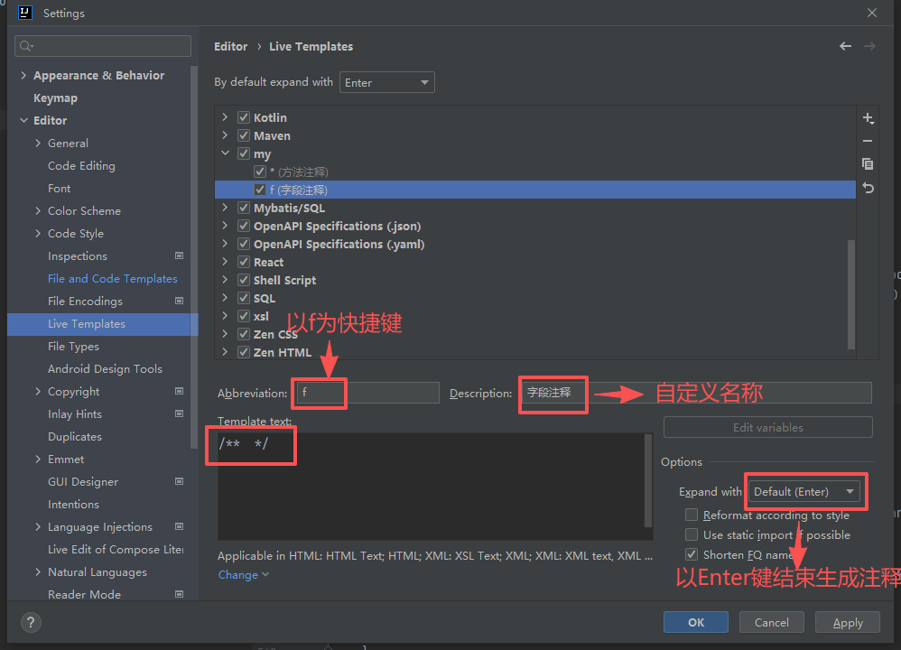
Task: Click the project-level icon beside File Encodings
Action: pyautogui.click(x=180, y=301)
